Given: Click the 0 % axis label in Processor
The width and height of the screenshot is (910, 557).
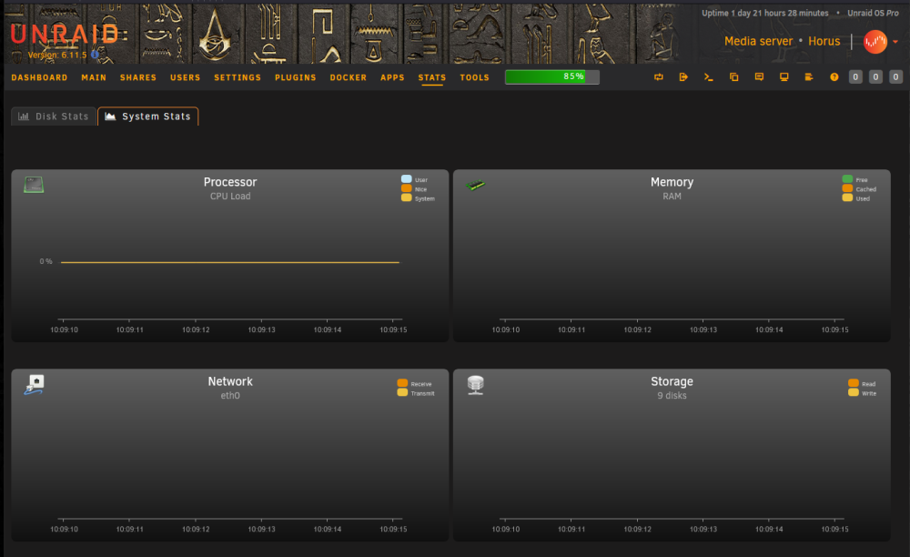Looking at the screenshot, I should [45, 262].
